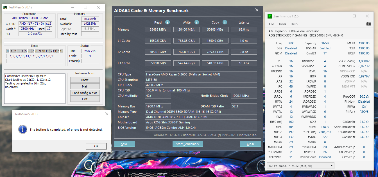Click the TestMem5 customize log text box
The width and height of the screenshot is (378, 177).
point(35,88)
